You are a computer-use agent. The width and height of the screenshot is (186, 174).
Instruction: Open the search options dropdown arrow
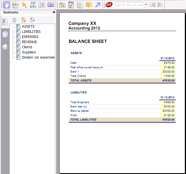pos(146,5)
